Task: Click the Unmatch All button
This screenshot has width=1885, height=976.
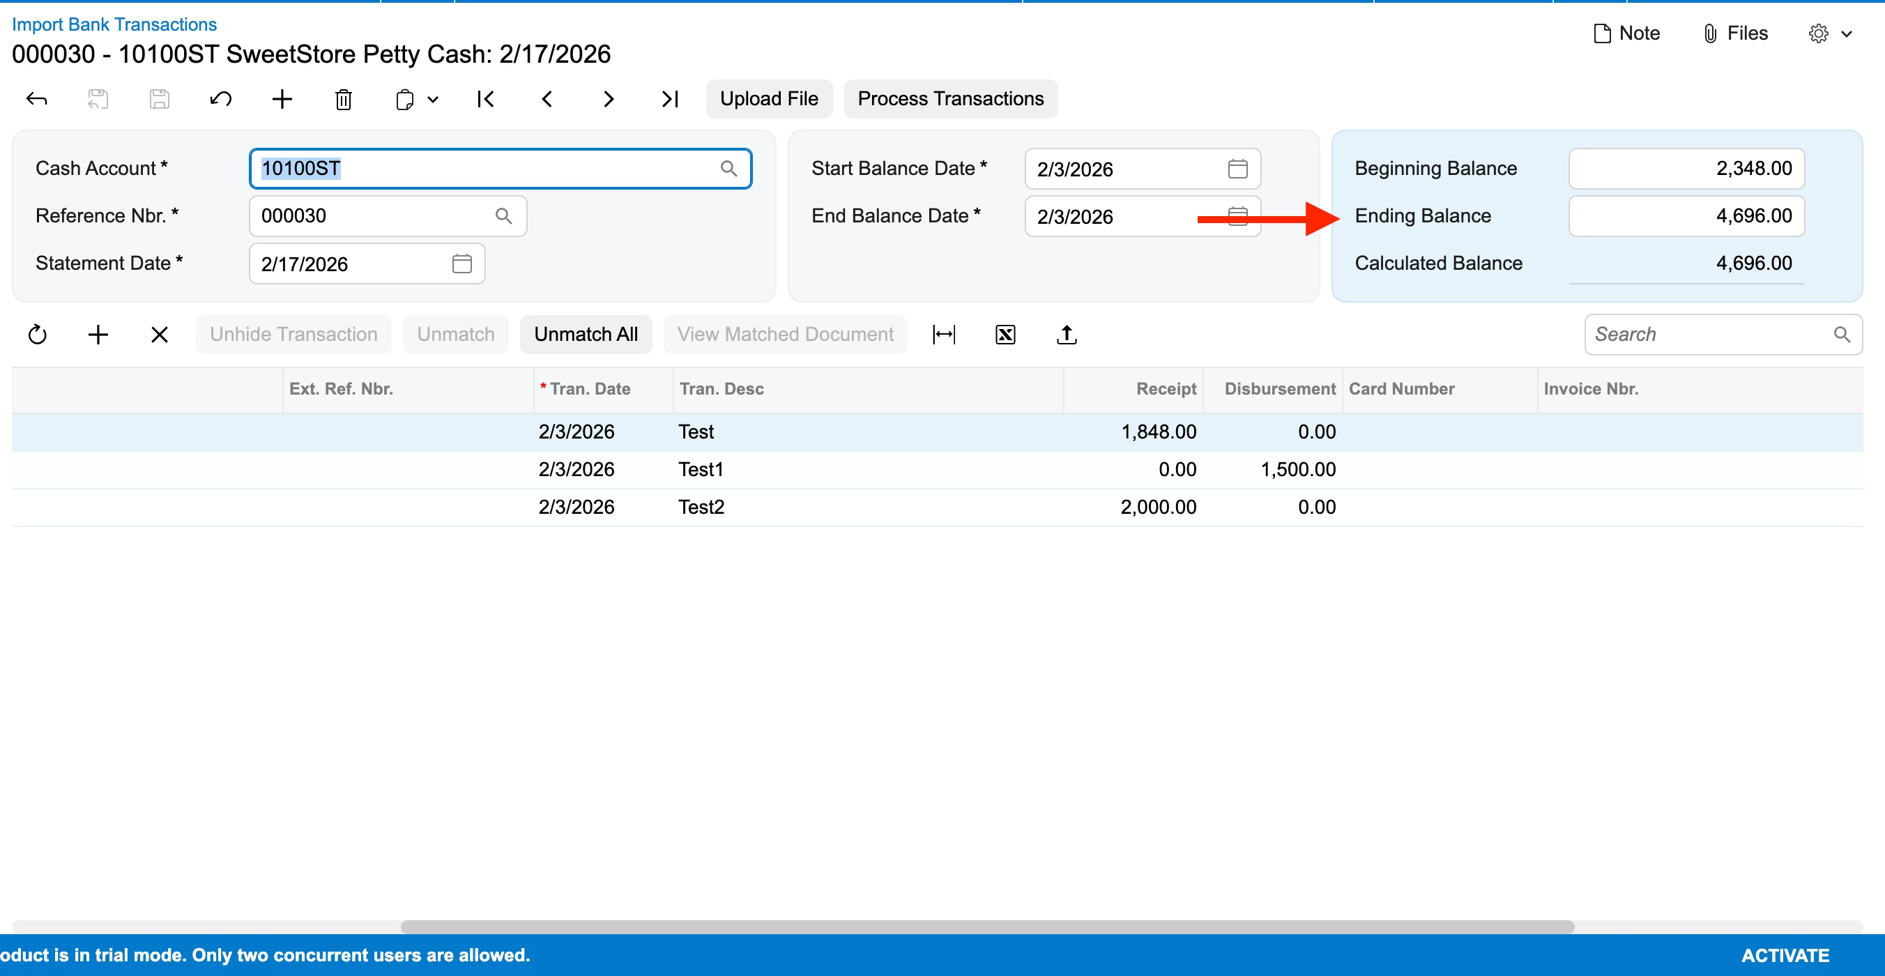Action: tap(586, 335)
